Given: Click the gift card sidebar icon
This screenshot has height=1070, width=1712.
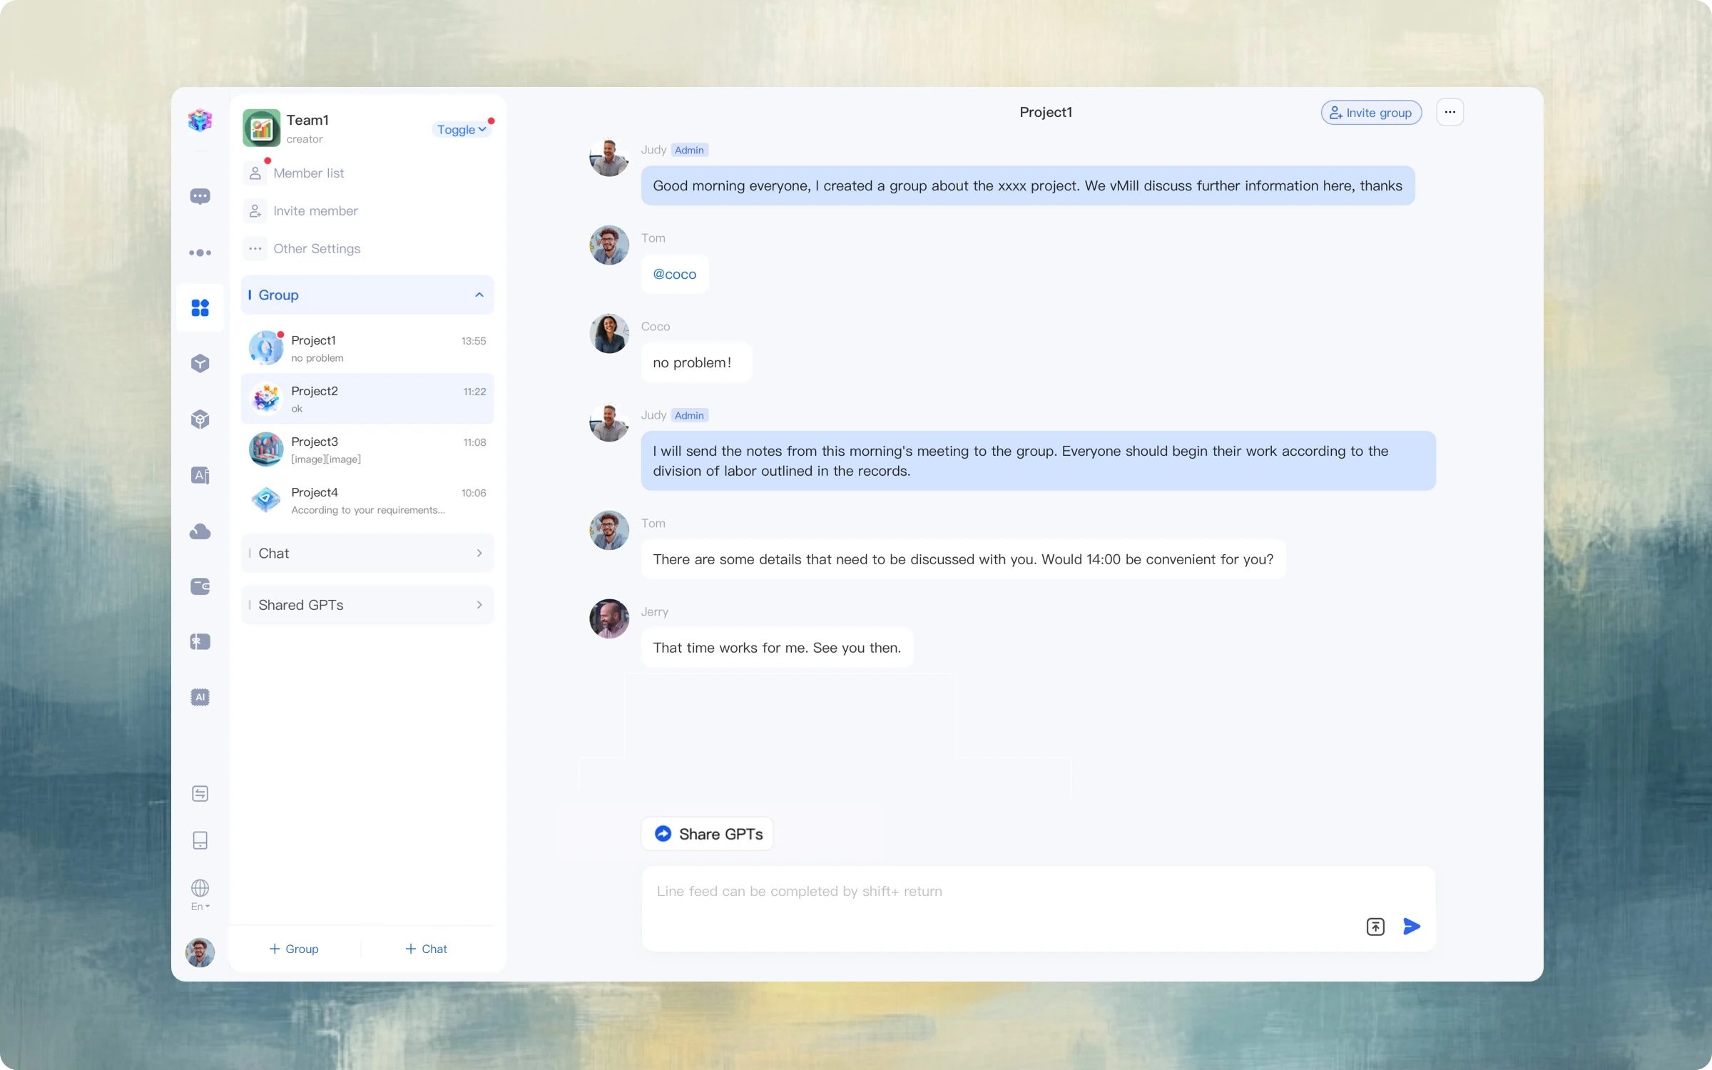Looking at the screenshot, I should [200, 642].
